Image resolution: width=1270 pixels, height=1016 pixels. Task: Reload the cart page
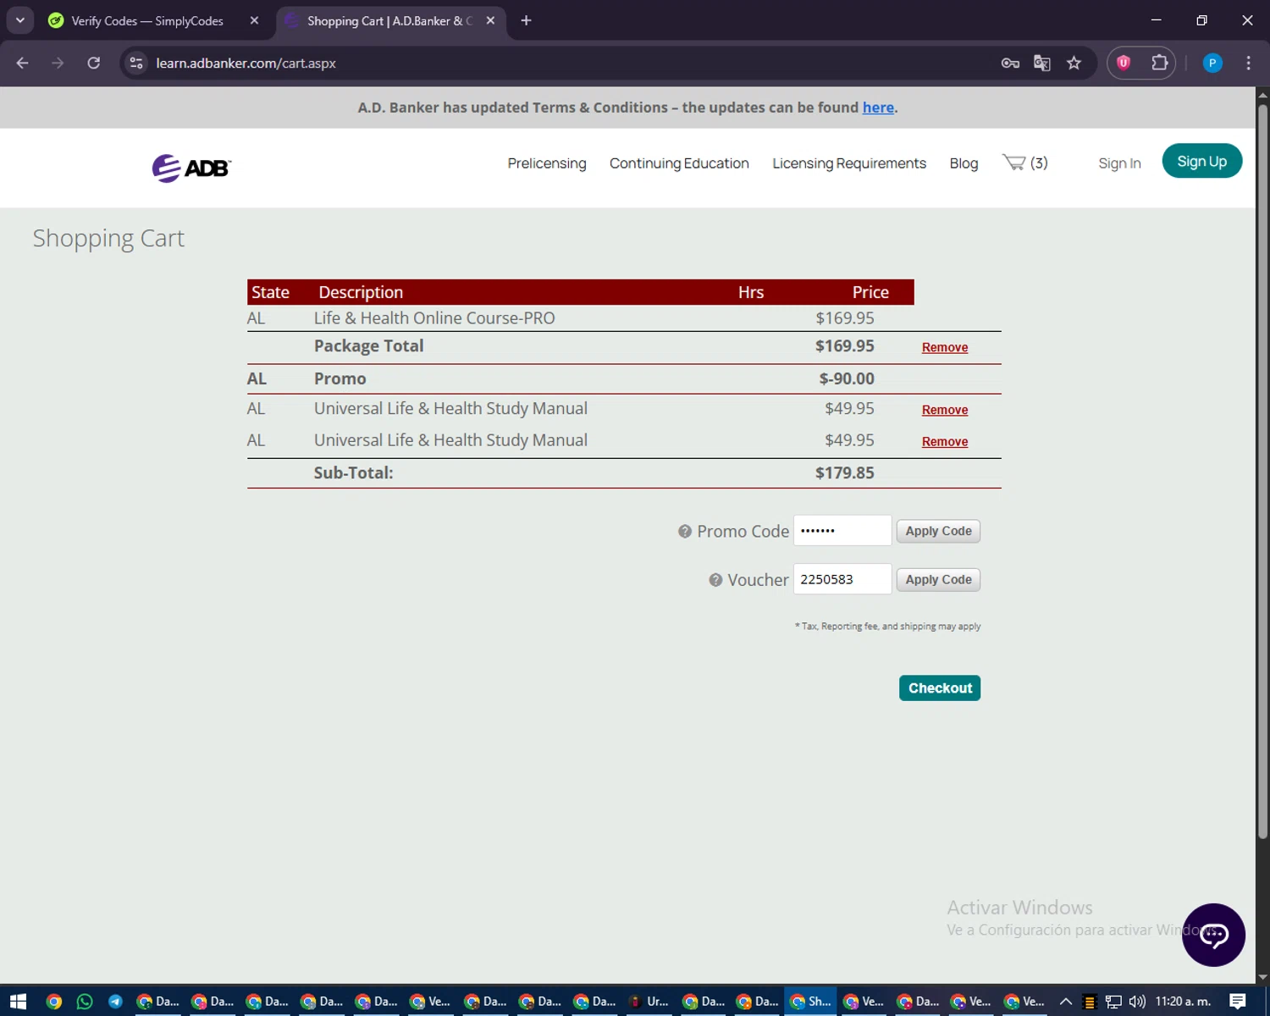tap(93, 63)
